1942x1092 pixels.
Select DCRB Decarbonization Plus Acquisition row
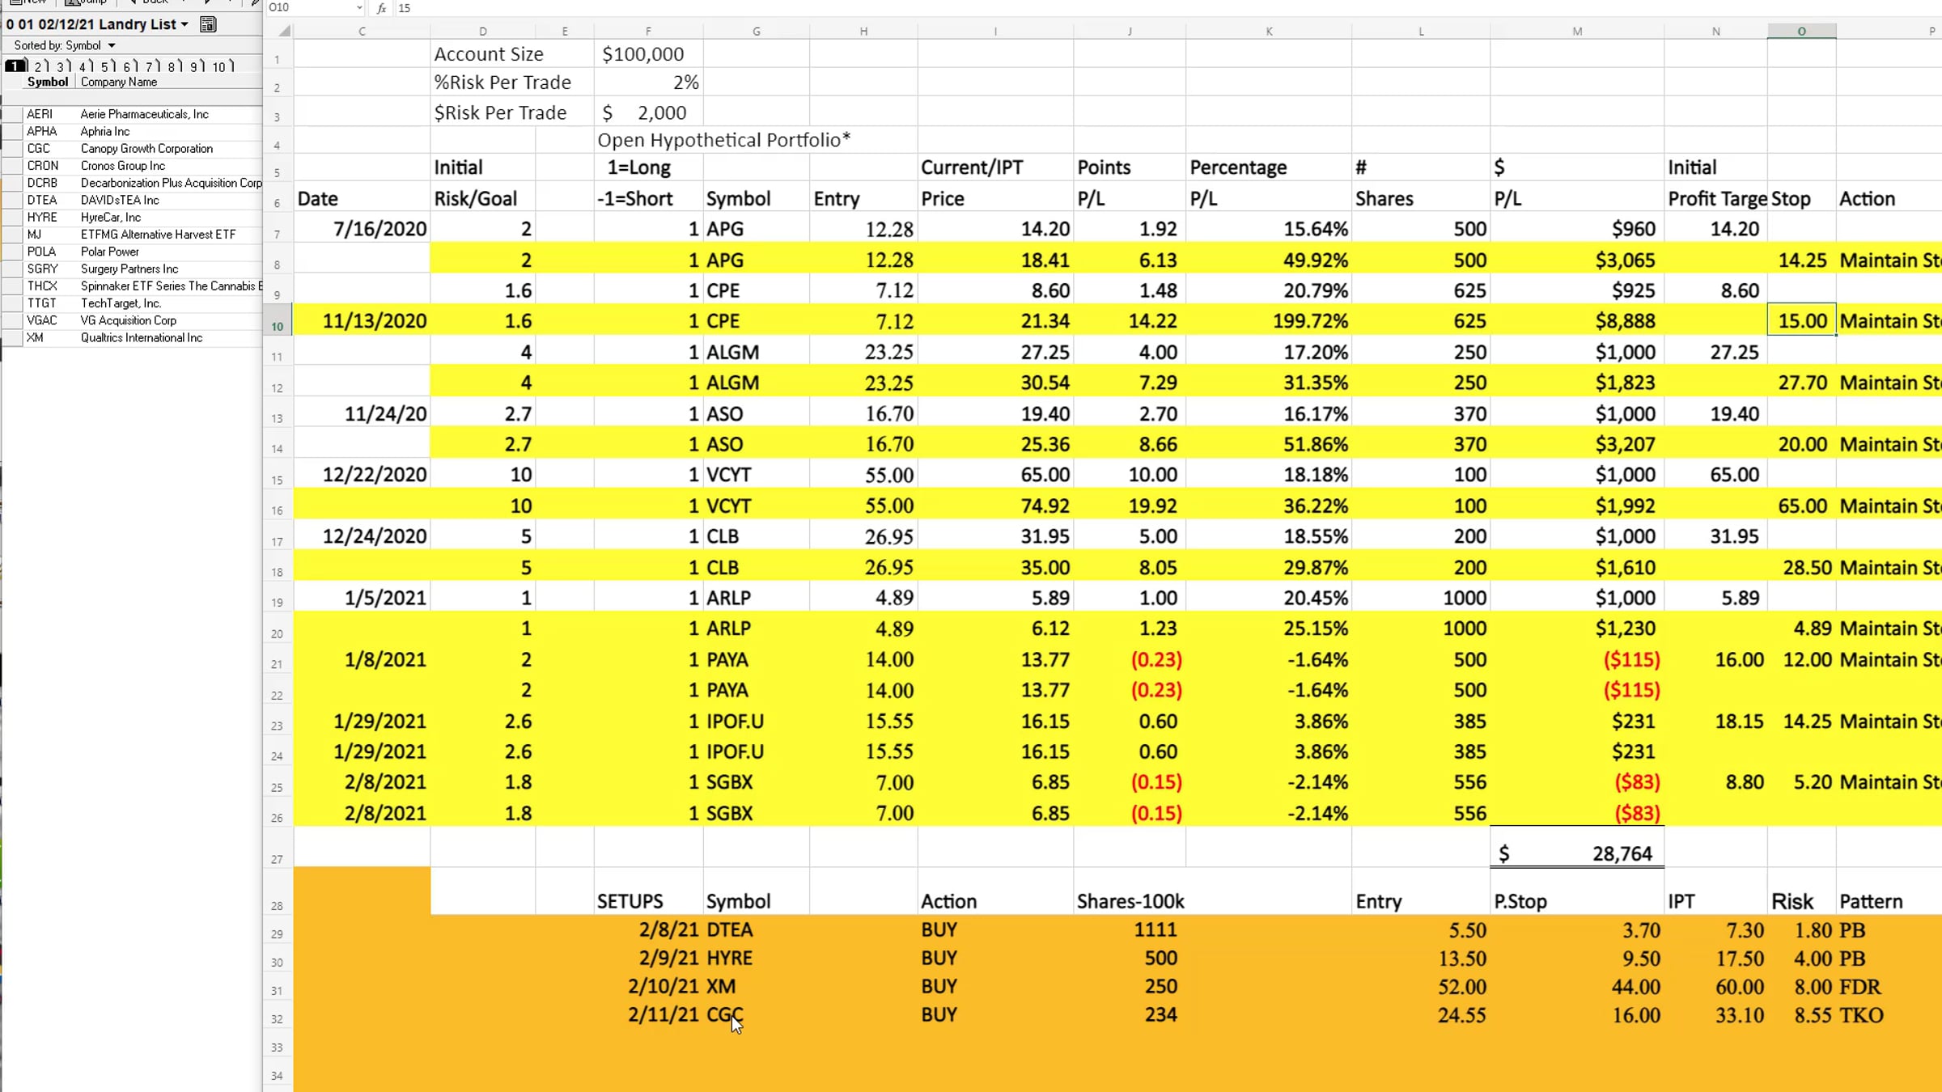coord(132,183)
